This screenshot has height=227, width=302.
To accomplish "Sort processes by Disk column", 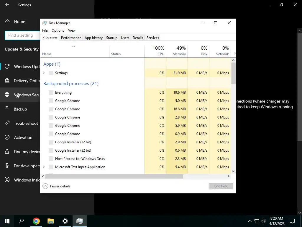I will pyautogui.click(x=198, y=51).
